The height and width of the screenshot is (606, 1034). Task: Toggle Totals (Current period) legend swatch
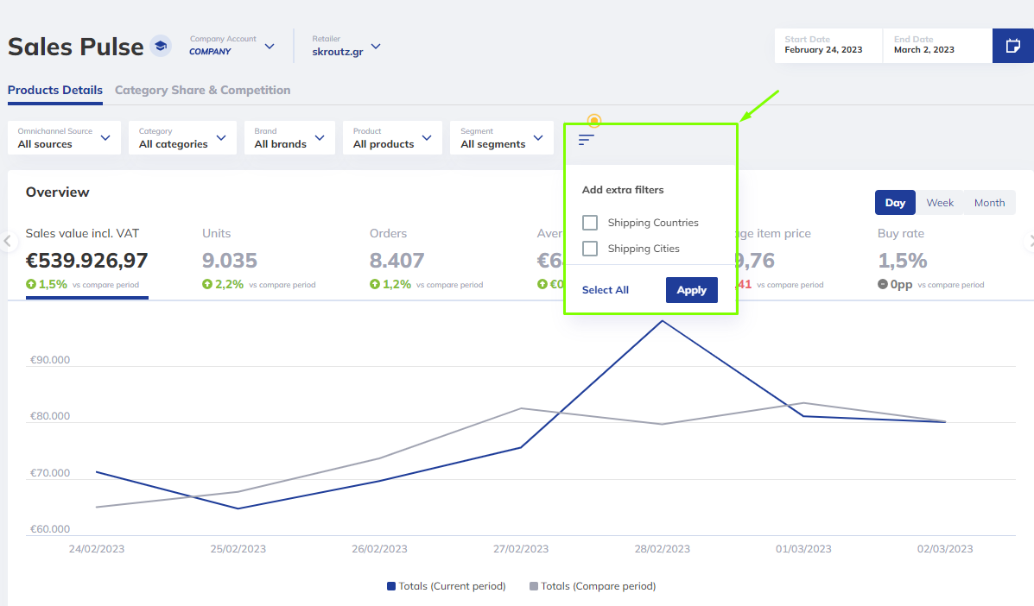point(391,586)
